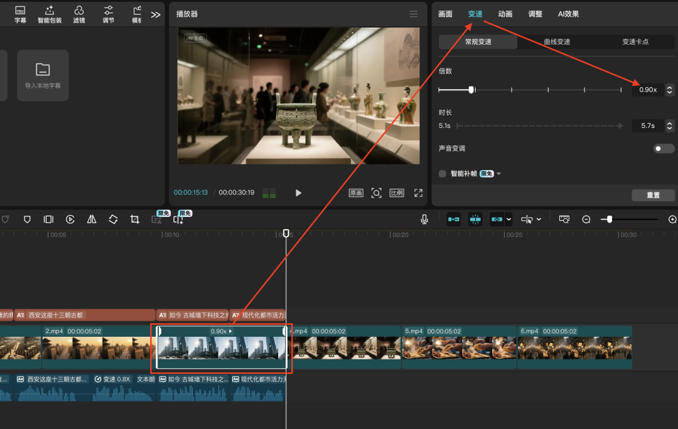Expand the 智能补帧 dropdown arrow

click(x=499, y=174)
